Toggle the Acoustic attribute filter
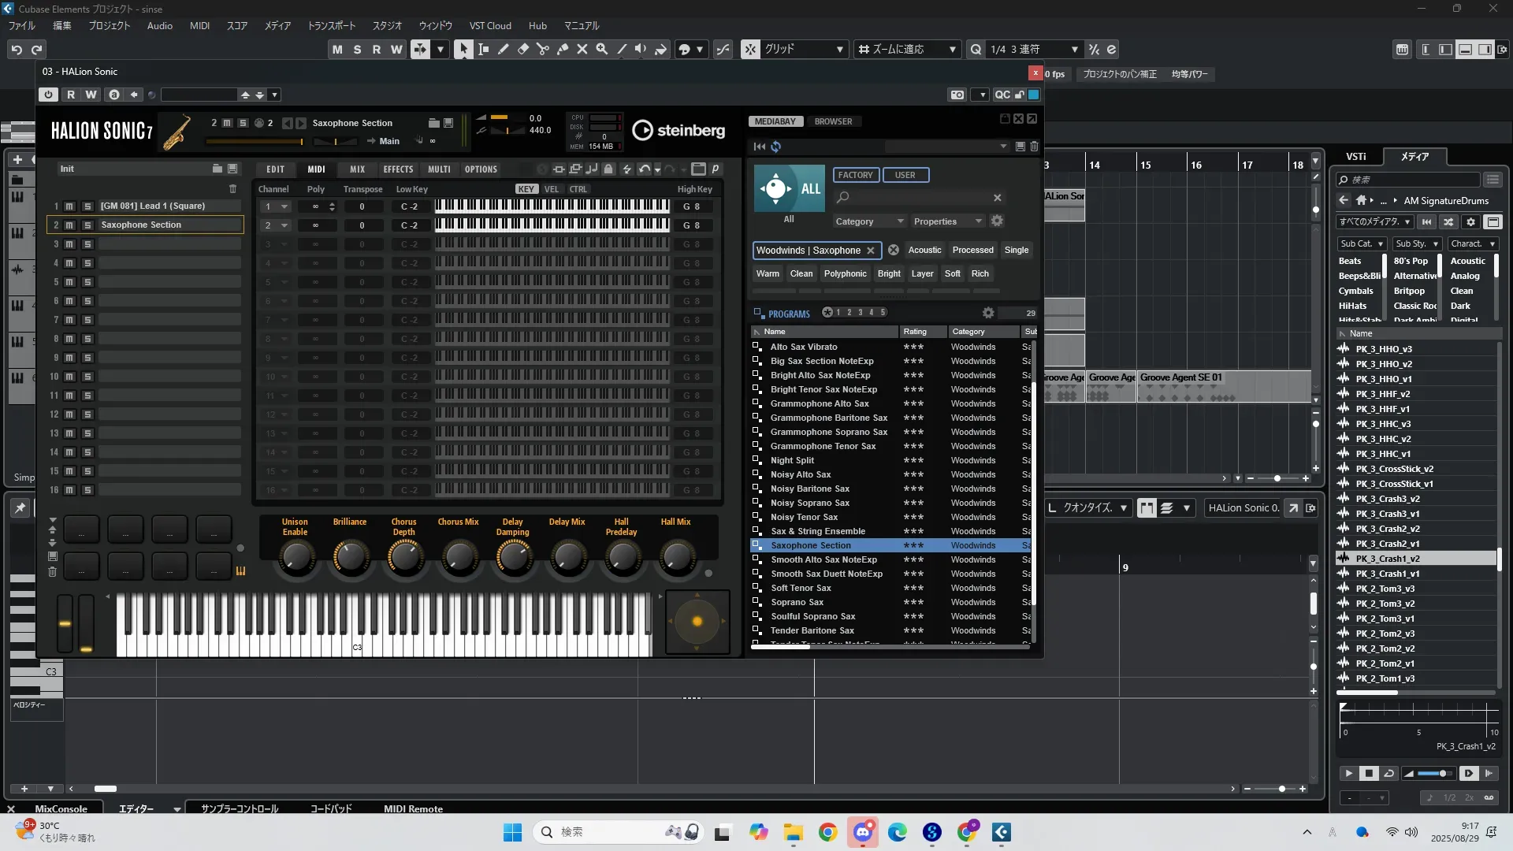1513x851 pixels. (924, 250)
